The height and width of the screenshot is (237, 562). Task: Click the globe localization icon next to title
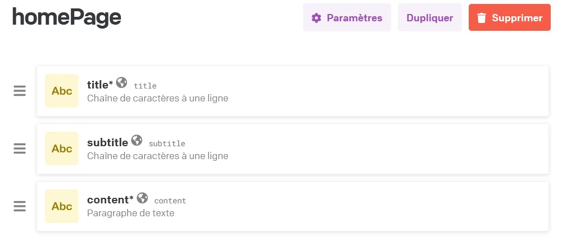pyautogui.click(x=121, y=83)
